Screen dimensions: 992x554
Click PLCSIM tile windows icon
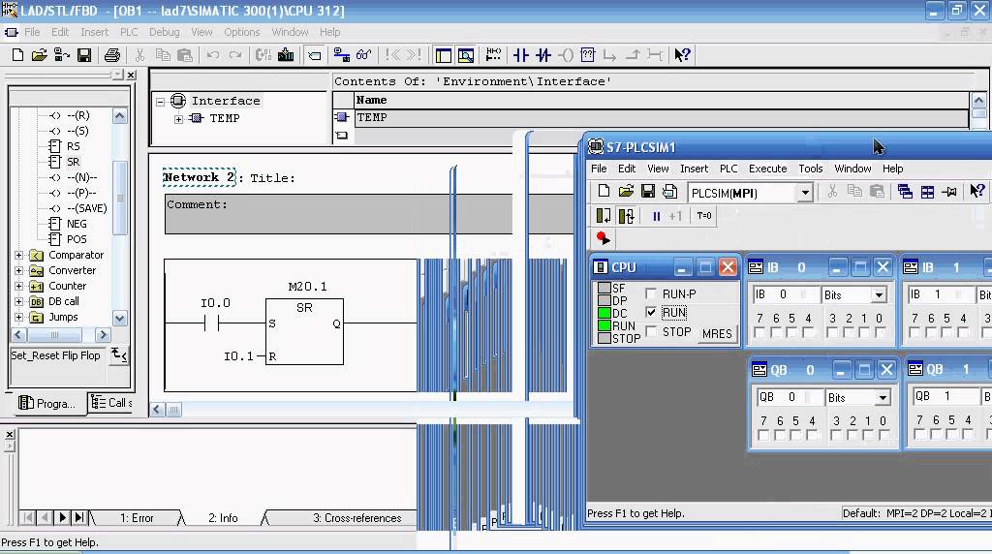tap(927, 192)
